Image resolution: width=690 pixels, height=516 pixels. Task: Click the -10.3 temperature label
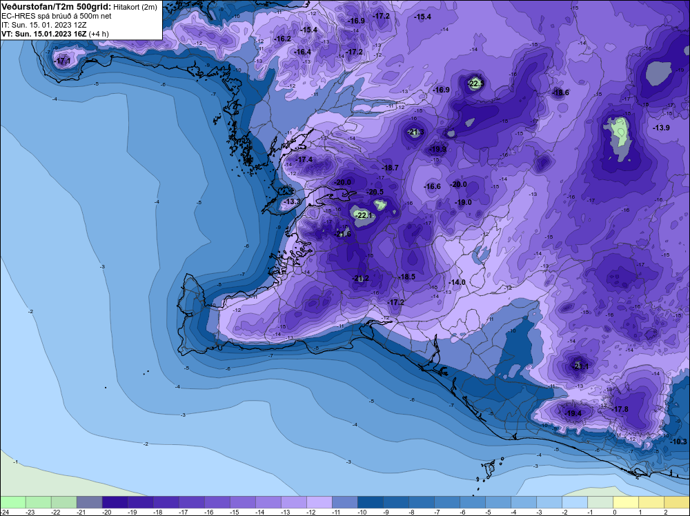pyautogui.click(x=678, y=441)
